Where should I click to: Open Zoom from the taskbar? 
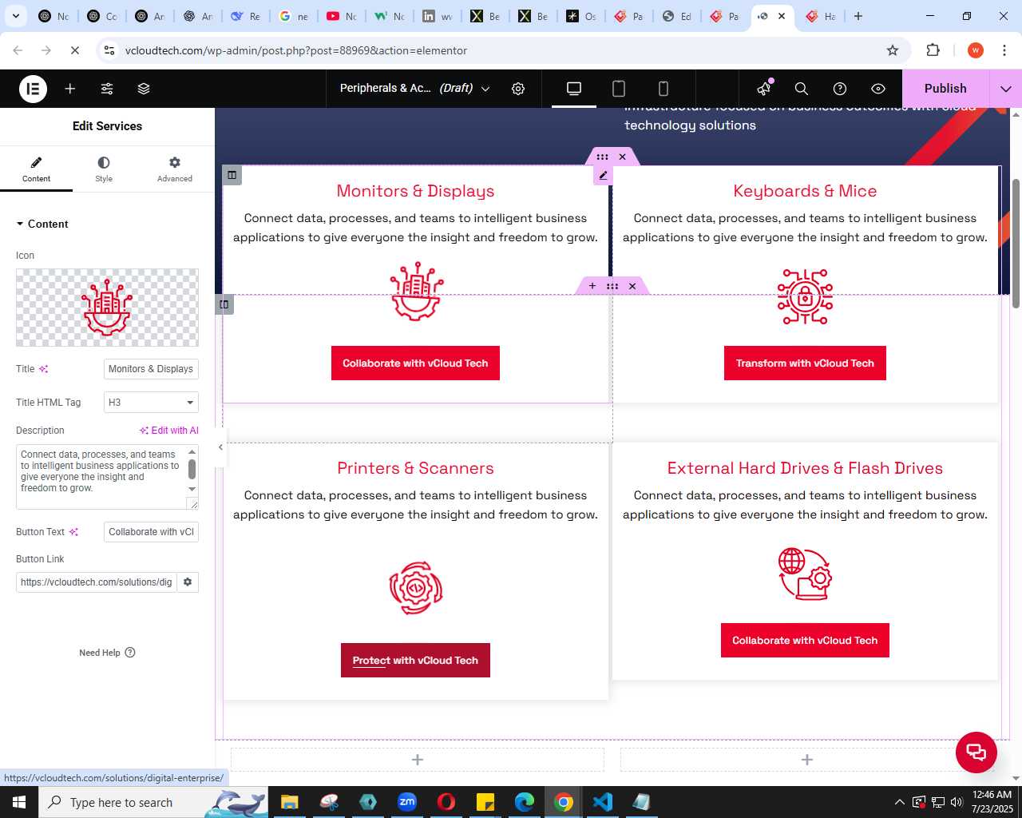[407, 802]
